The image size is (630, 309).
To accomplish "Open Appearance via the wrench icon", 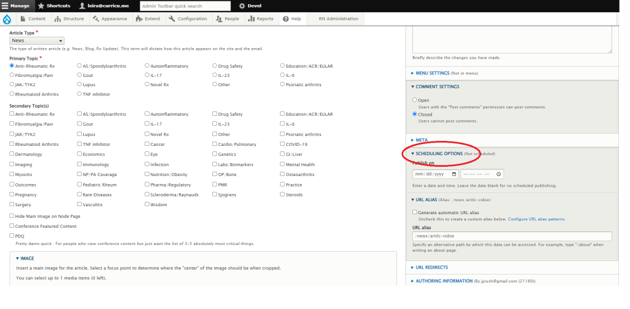I will click(x=95, y=19).
